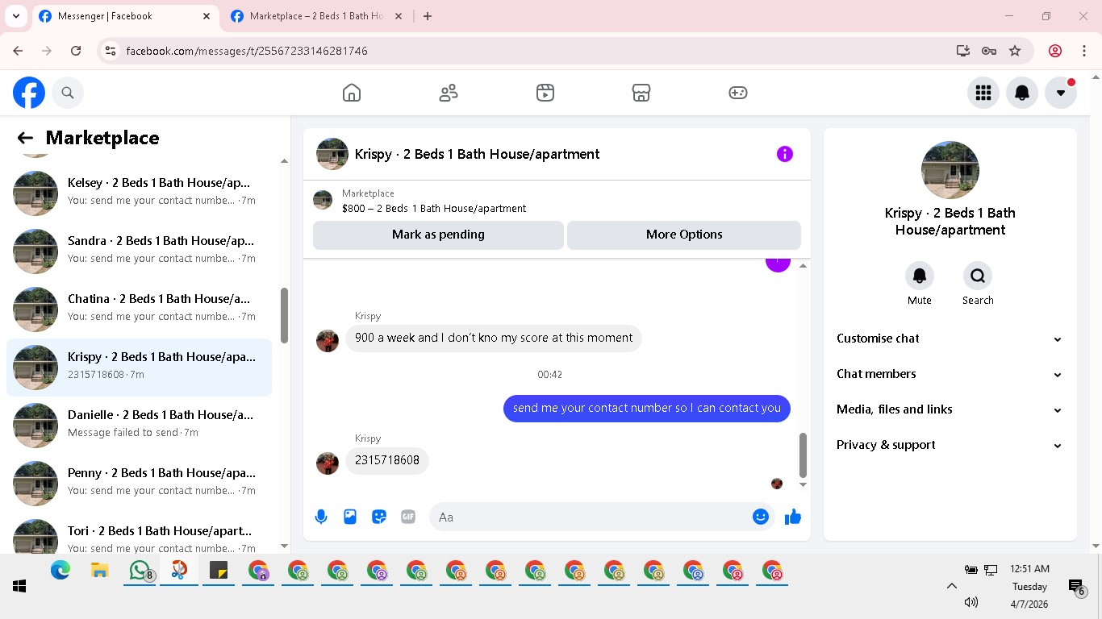Click the chat messages scrollbar thumb
The height and width of the screenshot is (619, 1102).
(x=803, y=455)
